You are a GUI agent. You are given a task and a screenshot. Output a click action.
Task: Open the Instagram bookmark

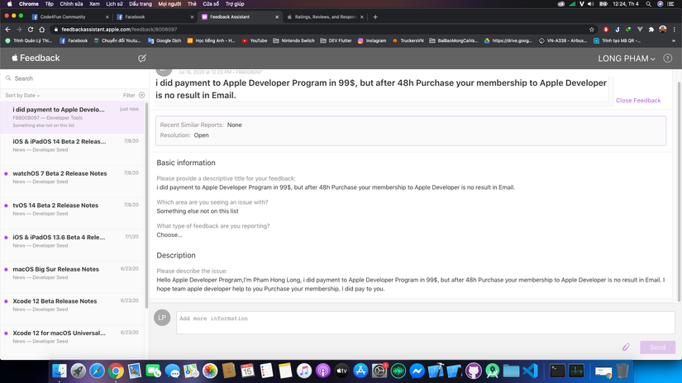point(372,40)
